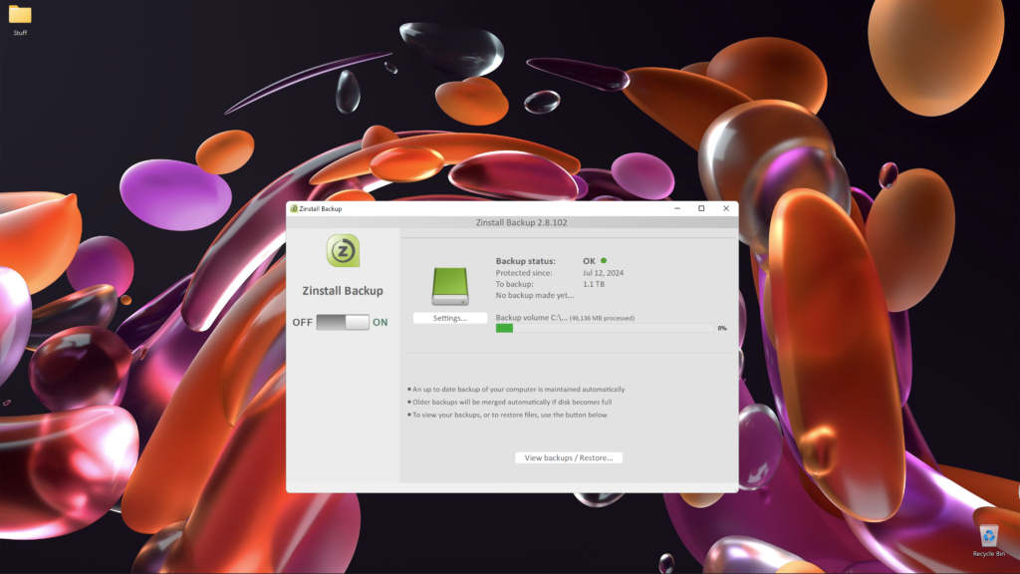Open the backup Settings... dialog

450,318
